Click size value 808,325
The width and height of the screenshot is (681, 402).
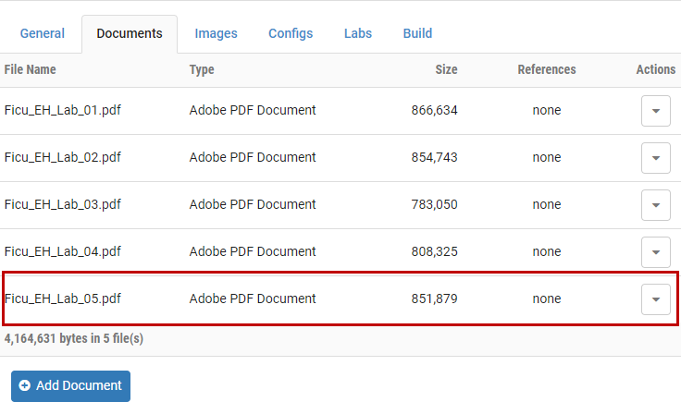point(434,251)
